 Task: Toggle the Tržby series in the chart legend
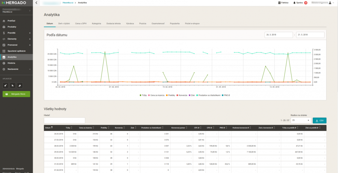pos(145,95)
